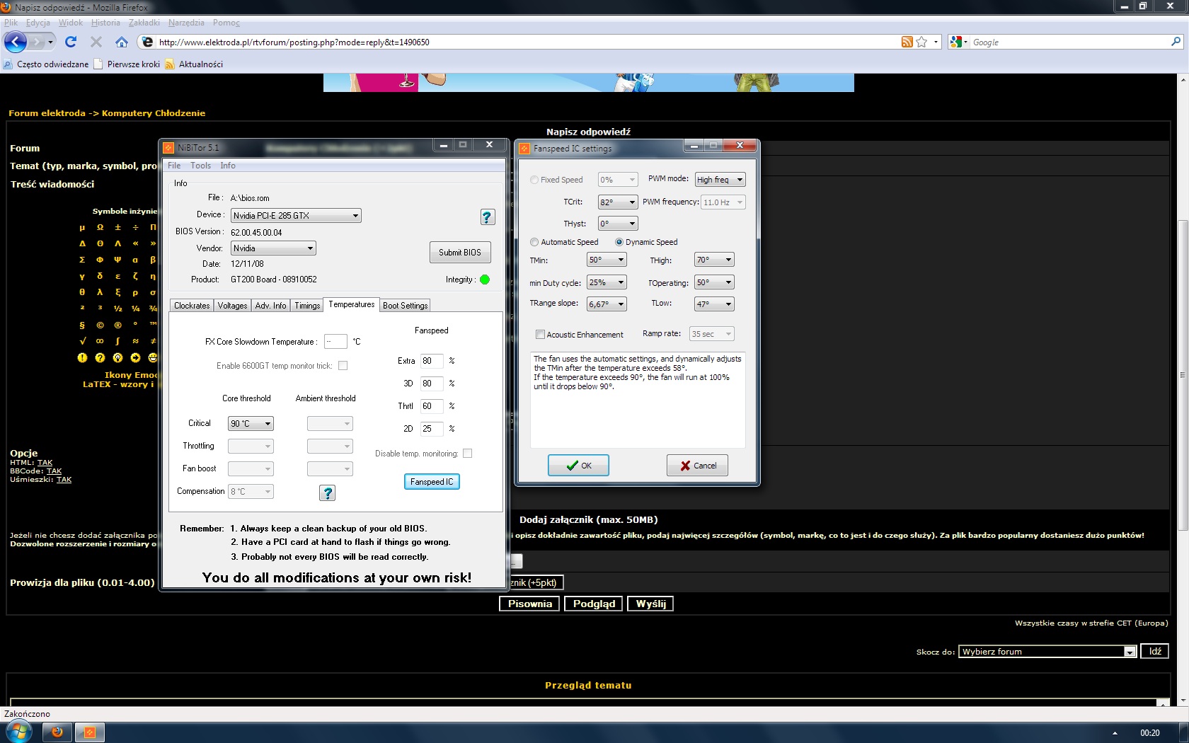Insert the square root symbol
Viewport: 1189px width, 743px height.
(82, 341)
